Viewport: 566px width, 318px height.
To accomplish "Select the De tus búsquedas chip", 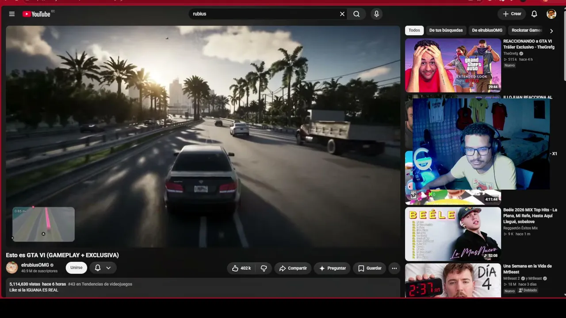I will click(446, 30).
